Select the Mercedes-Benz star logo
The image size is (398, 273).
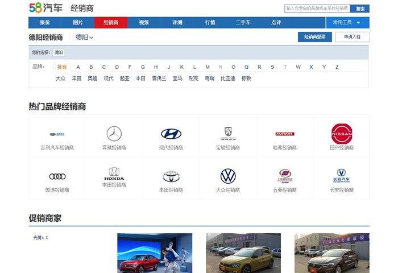tap(114, 134)
